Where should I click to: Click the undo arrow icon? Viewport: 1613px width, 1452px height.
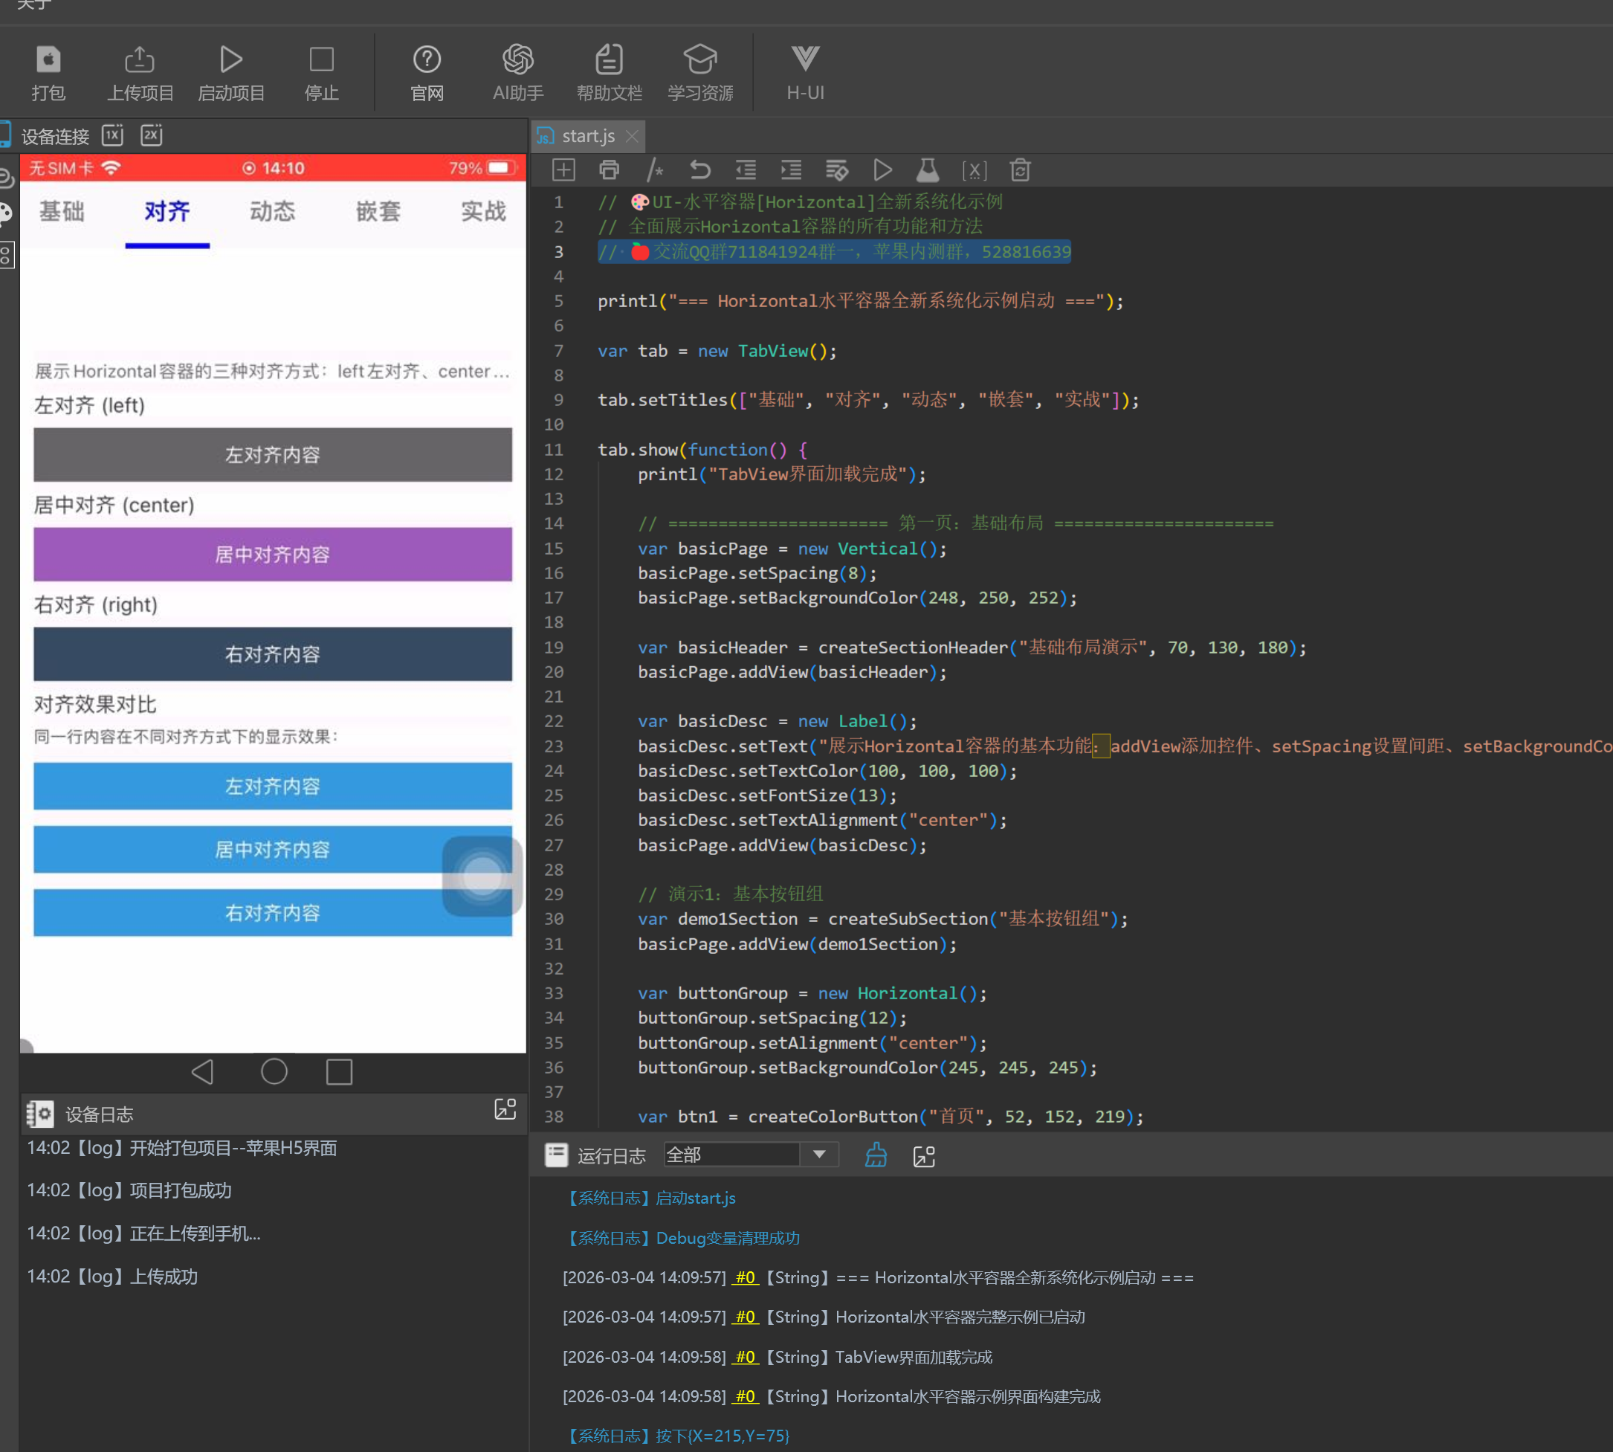point(699,170)
